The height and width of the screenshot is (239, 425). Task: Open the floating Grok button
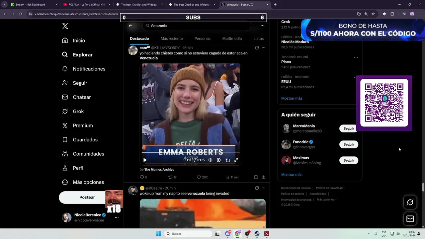click(410, 202)
